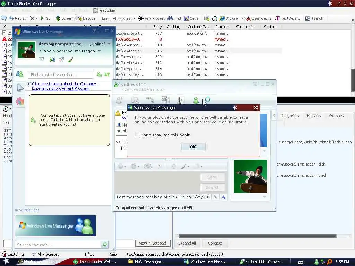Click the Any Process target icon
The height and width of the screenshot is (266, 355).
(x=141, y=18)
